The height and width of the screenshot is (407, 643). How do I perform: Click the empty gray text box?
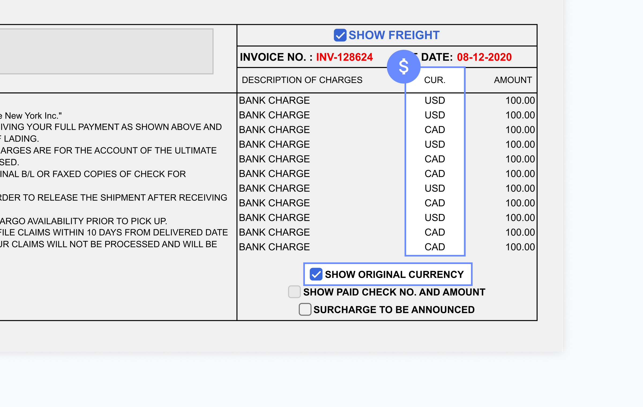pyautogui.click(x=106, y=51)
